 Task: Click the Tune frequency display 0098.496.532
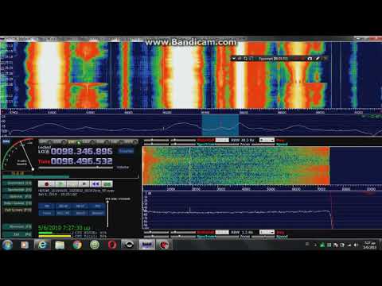click(x=82, y=161)
